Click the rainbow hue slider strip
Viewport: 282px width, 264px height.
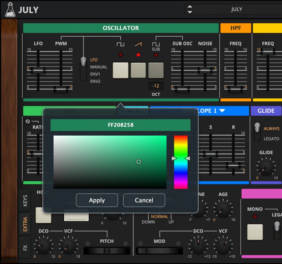click(181, 162)
